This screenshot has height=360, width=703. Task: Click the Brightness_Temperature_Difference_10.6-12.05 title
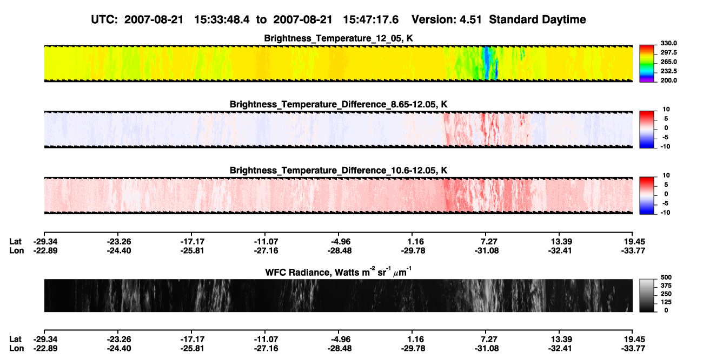point(339,170)
